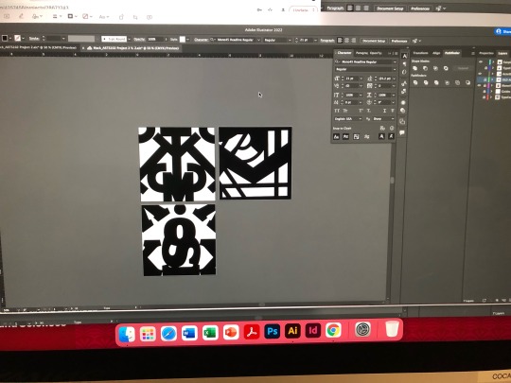Toggle visibility eye of magenta-coded layer
The image size is (511, 383).
click(479, 86)
